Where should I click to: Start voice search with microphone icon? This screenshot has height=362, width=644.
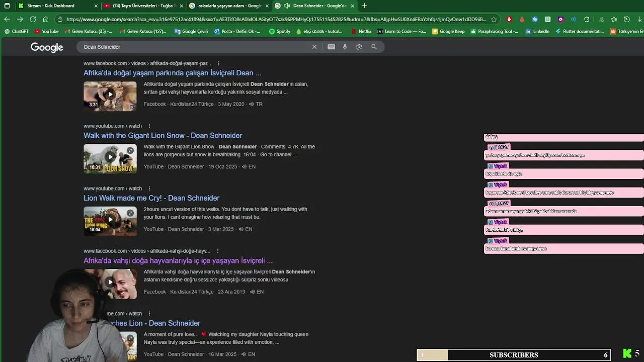pyautogui.click(x=345, y=47)
